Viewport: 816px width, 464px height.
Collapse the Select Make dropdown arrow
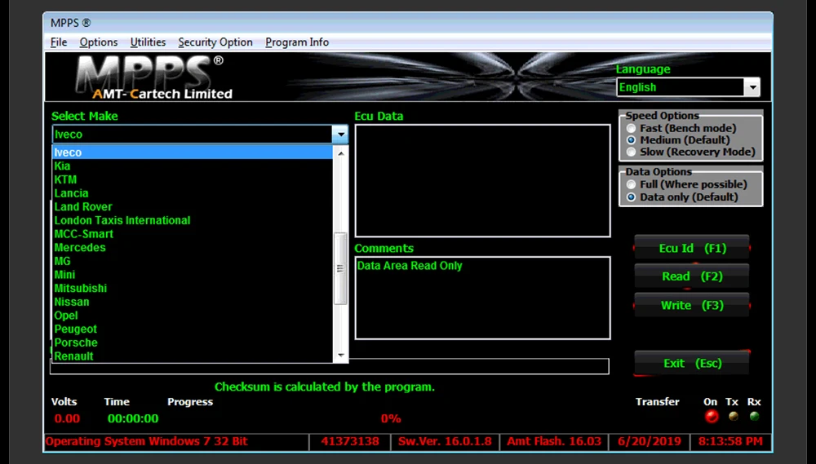tap(340, 135)
